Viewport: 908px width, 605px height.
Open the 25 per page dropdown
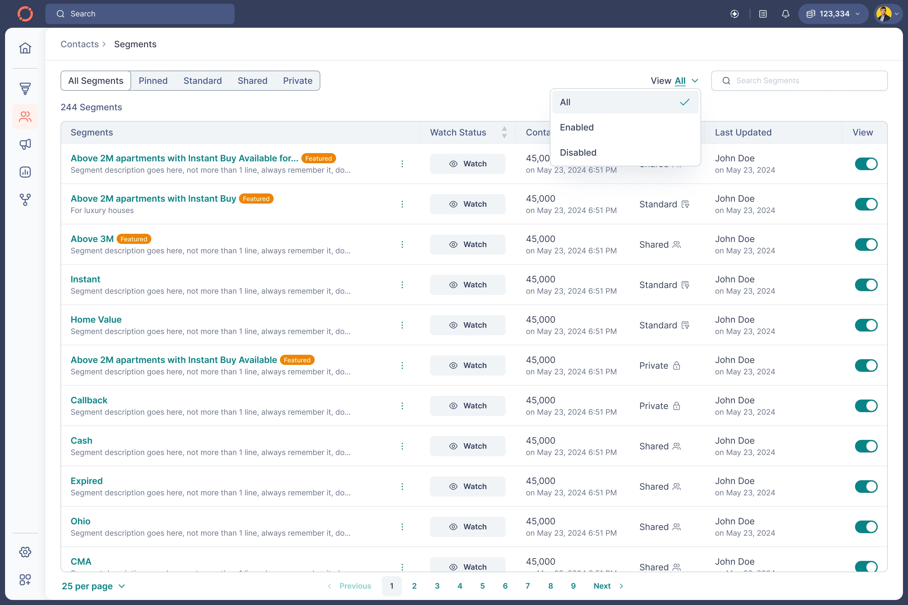tap(93, 586)
